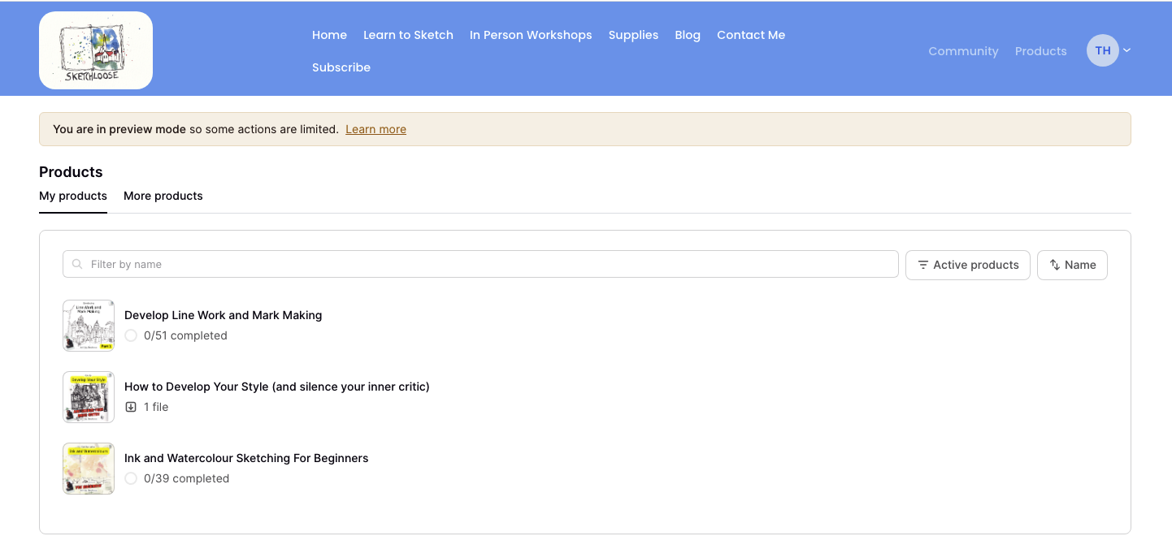1172x549 pixels.
Task: Click the TH user avatar
Action: [x=1102, y=50]
